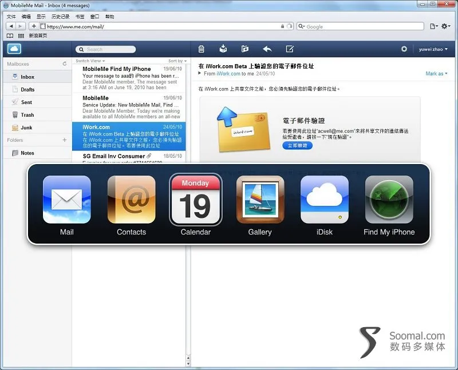Screen dimensions: 458x370
Task: Add bookmark with plus button
Action: [x=34, y=26]
